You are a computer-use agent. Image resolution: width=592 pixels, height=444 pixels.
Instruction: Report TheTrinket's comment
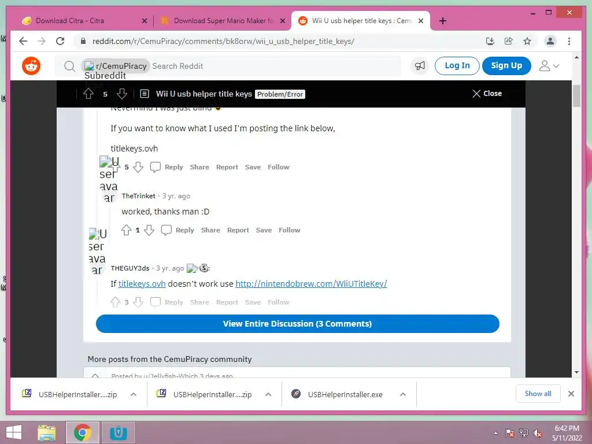[x=238, y=230]
